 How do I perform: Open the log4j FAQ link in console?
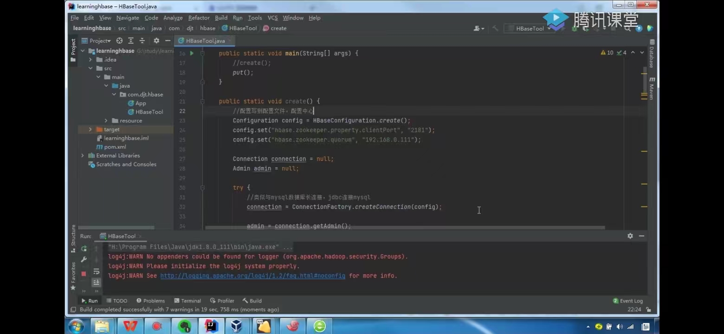coord(253,276)
